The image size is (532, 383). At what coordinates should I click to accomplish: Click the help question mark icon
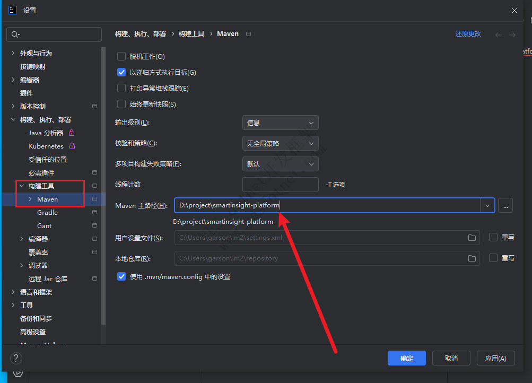pos(16,358)
